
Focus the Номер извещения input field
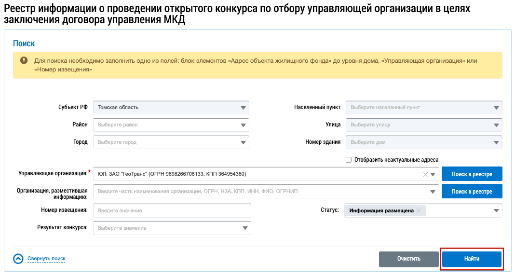tap(172, 210)
